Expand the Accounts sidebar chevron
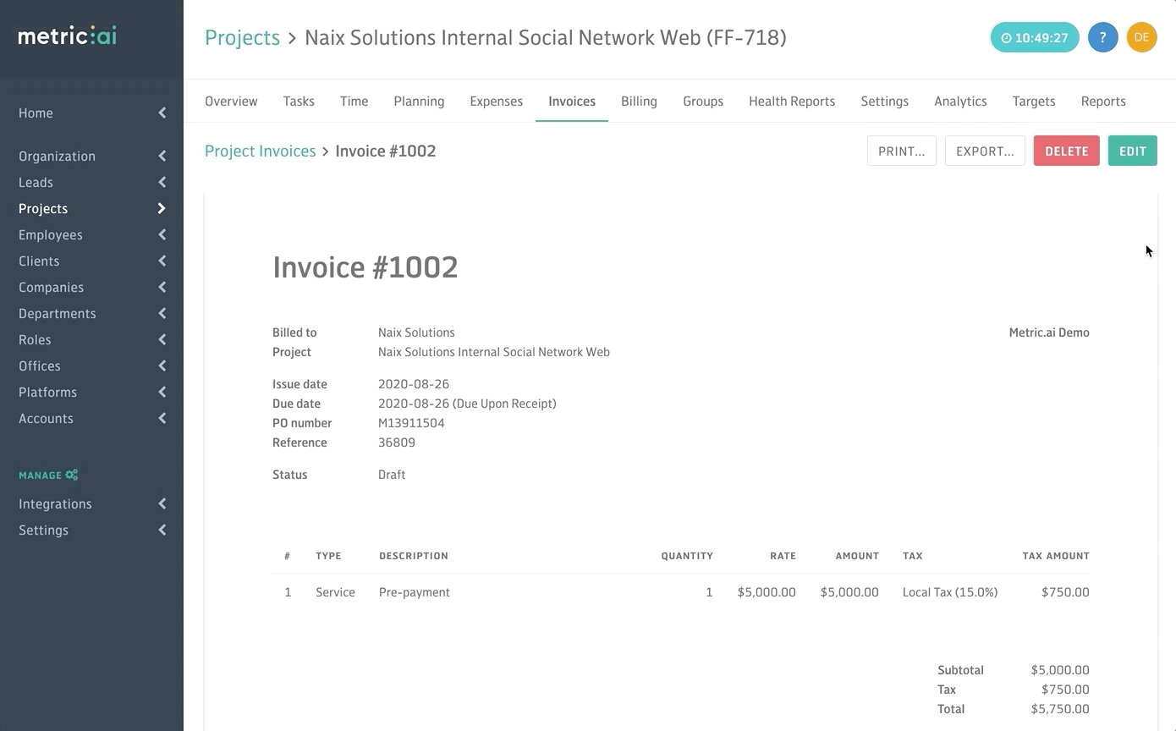The width and height of the screenshot is (1176, 731). point(162,418)
